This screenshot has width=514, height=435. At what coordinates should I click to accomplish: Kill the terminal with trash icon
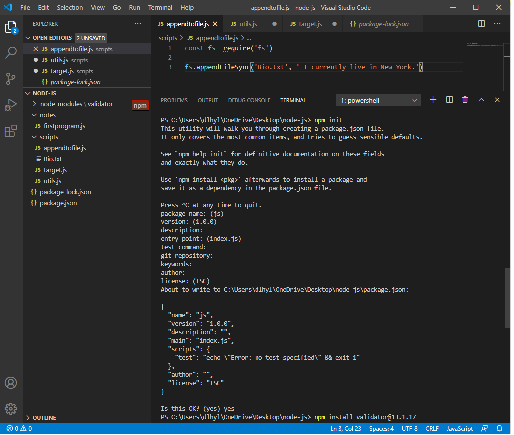[x=465, y=100]
